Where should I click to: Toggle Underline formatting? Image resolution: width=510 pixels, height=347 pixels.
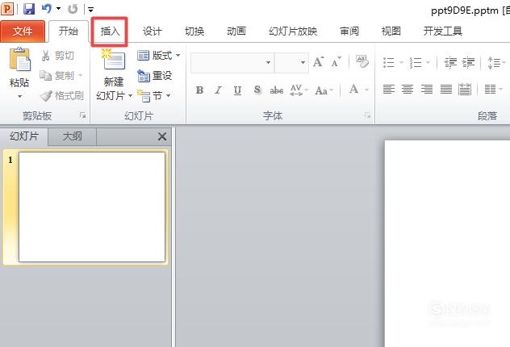click(x=237, y=90)
